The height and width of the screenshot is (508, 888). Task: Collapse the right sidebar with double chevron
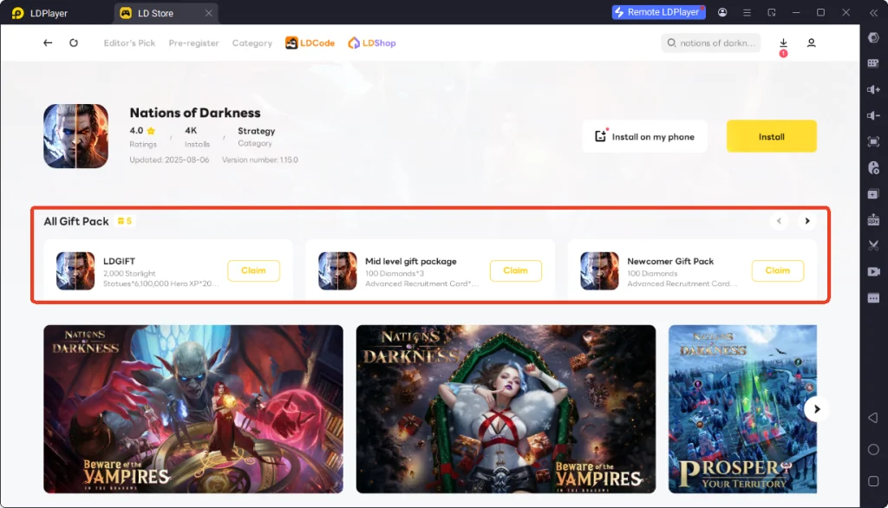pyautogui.click(x=873, y=12)
